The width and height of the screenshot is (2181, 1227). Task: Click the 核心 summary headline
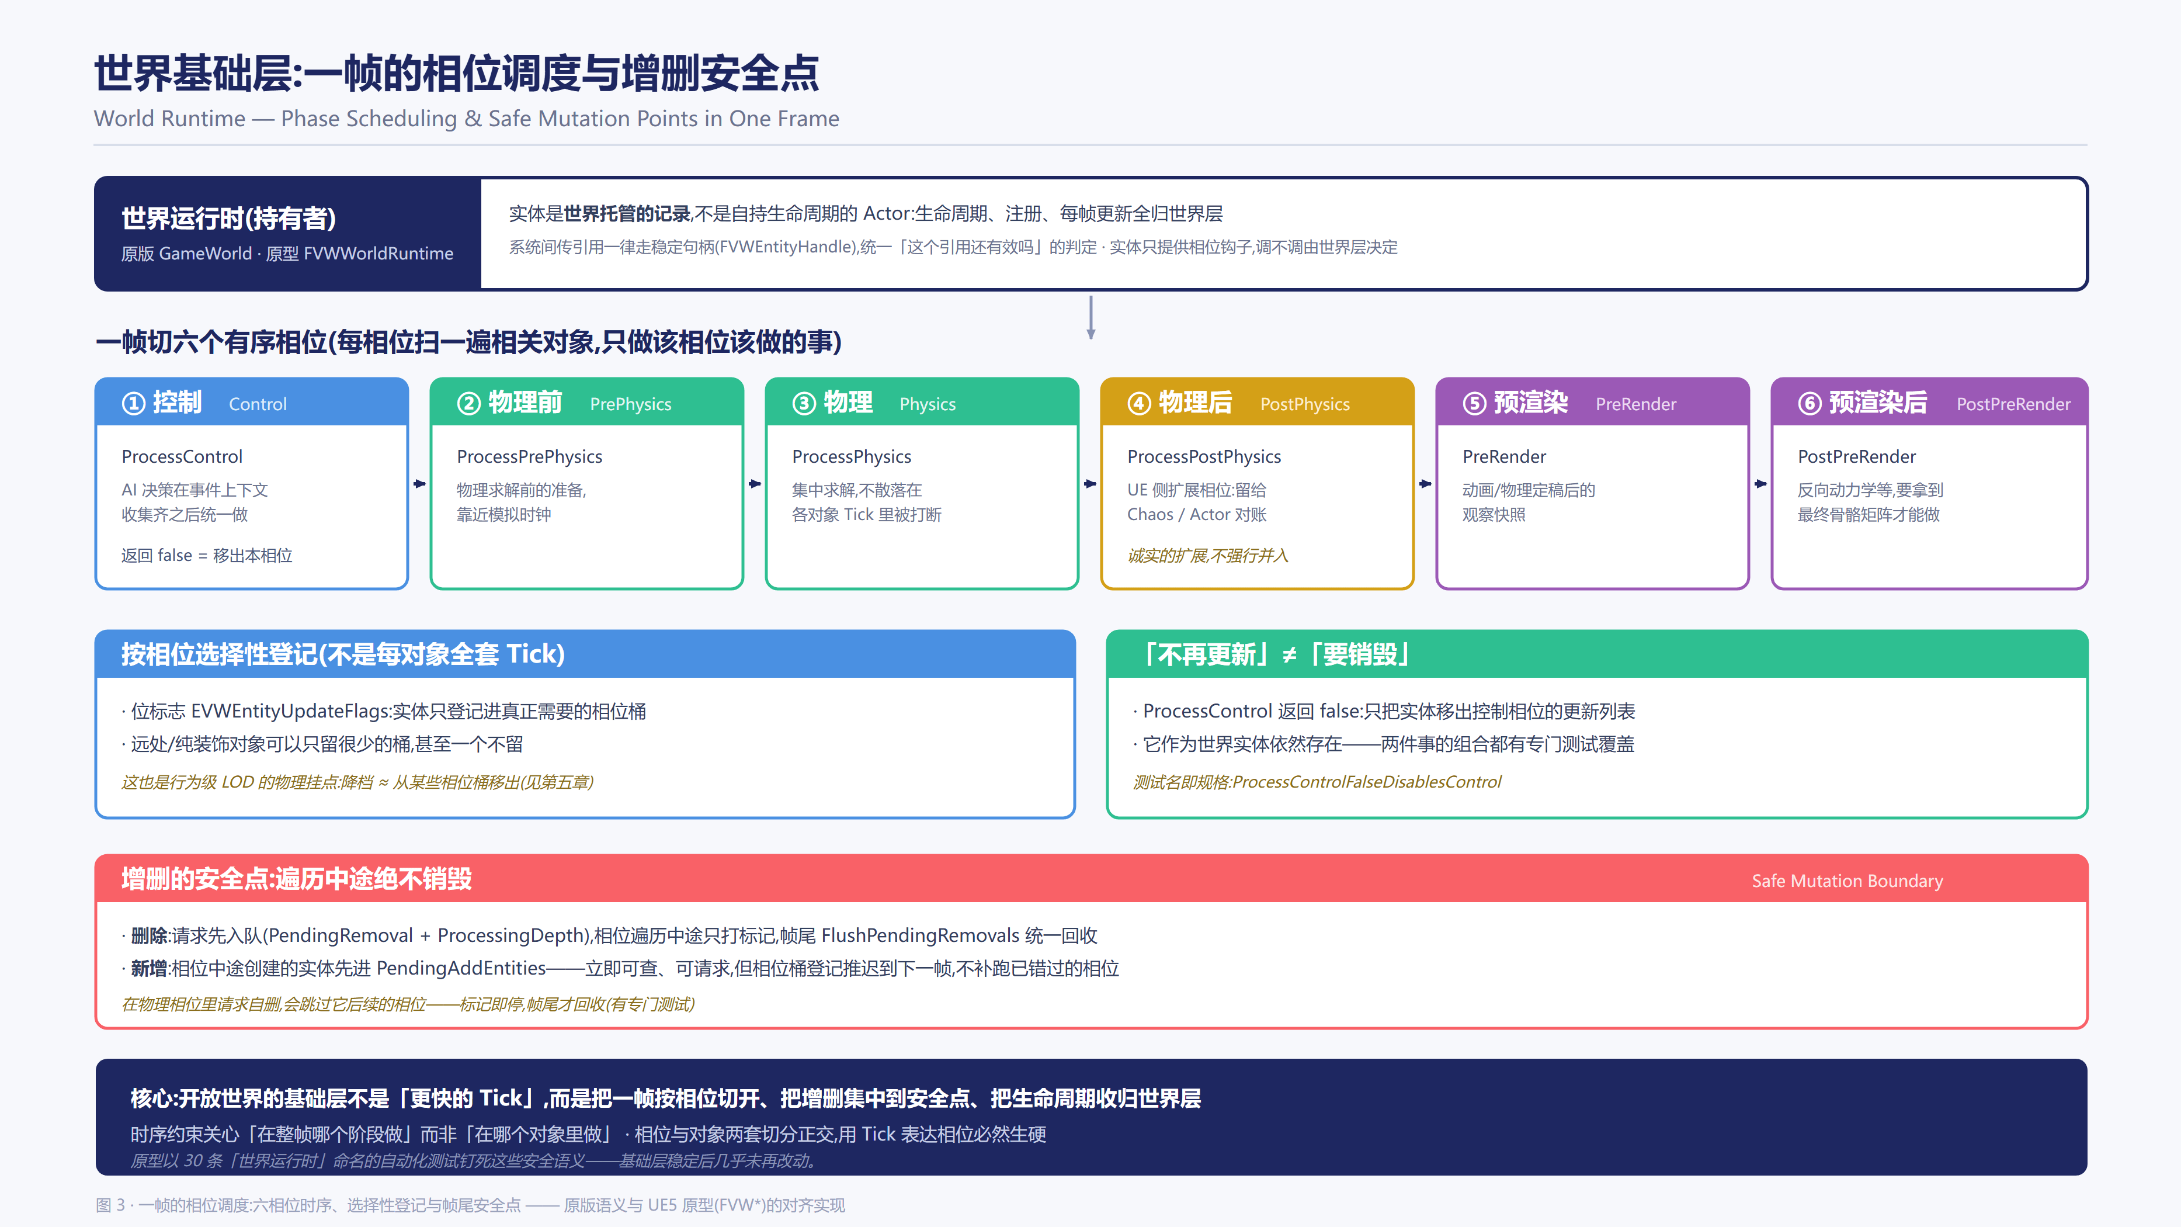pos(665,1098)
